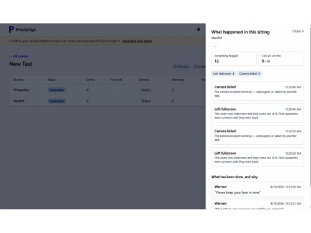Close the sitting details panel
311x233 pixels.
tap(298, 31)
